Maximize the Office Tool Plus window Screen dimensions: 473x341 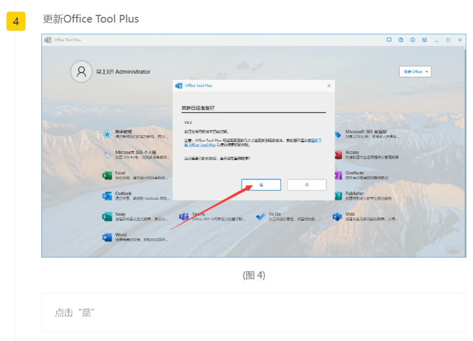(x=448, y=40)
